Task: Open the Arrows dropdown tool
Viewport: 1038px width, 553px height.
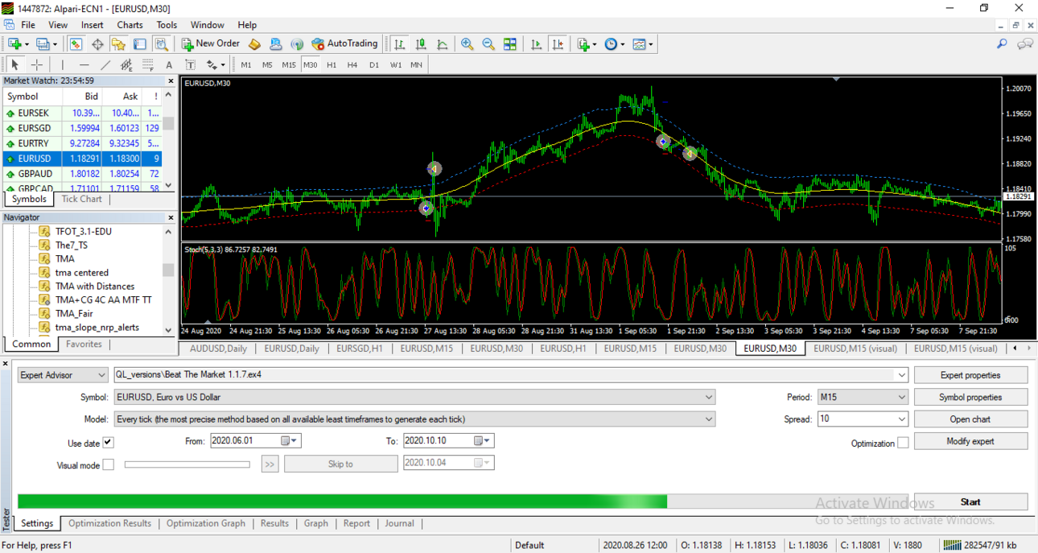Action: click(x=216, y=64)
